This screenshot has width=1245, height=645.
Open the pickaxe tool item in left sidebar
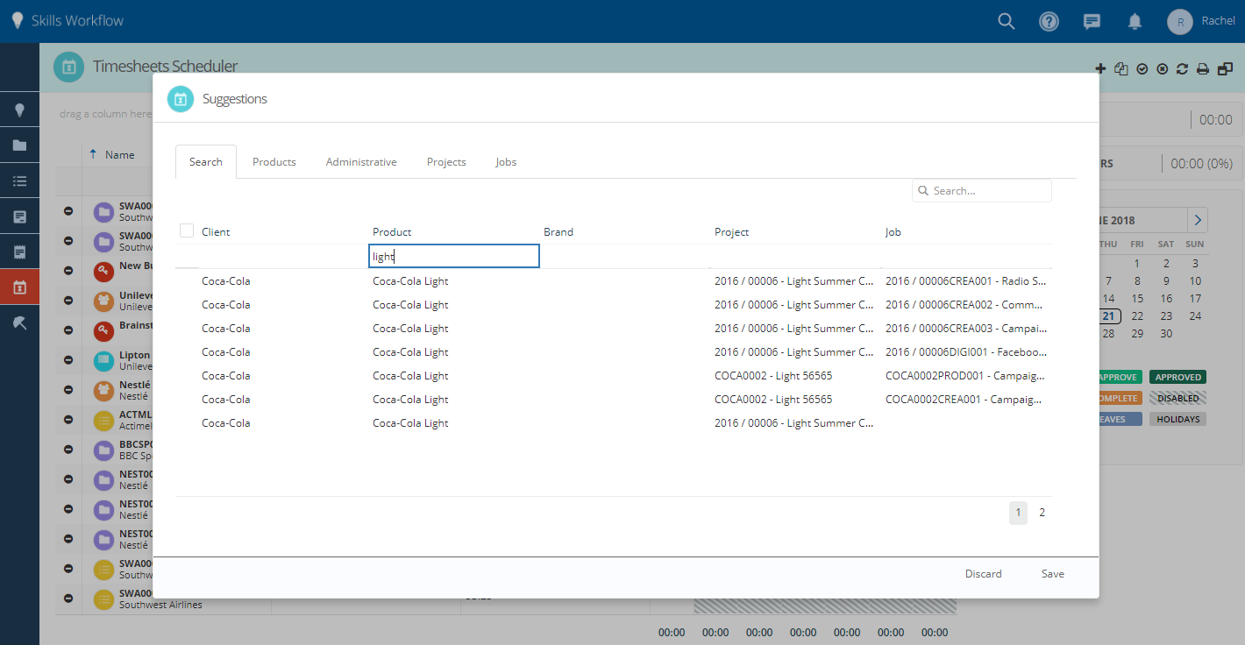[19, 322]
